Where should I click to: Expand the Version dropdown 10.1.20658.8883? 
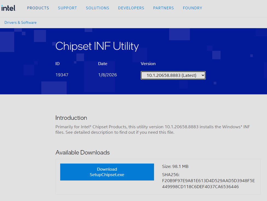point(173,75)
